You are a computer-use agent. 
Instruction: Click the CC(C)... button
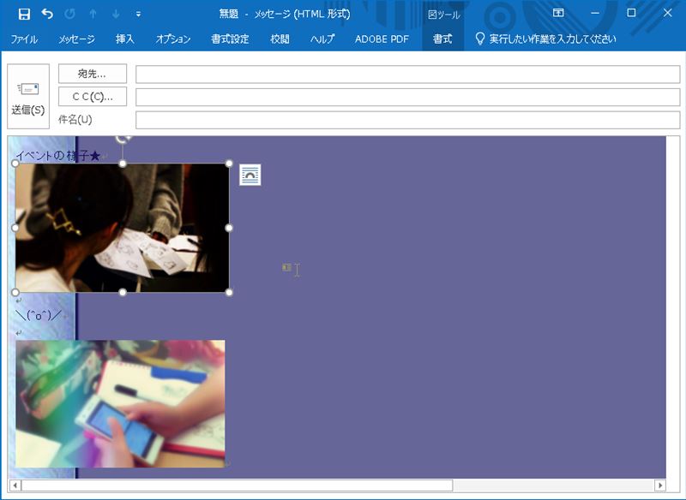[93, 97]
